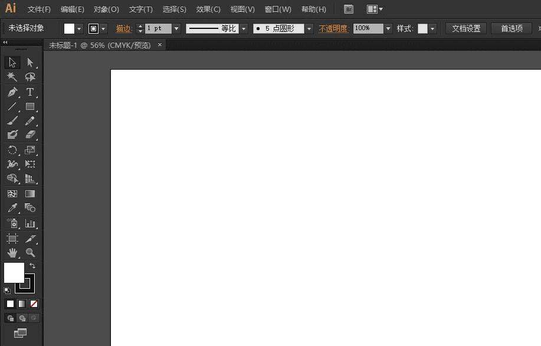Enable Draw Behind mode

(x=22, y=318)
